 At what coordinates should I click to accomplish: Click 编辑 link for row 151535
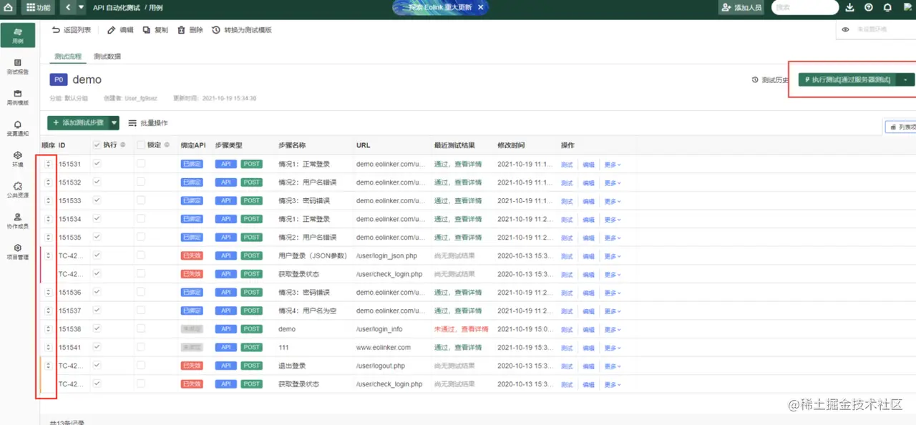pyautogui.click(x=588, y=238)
